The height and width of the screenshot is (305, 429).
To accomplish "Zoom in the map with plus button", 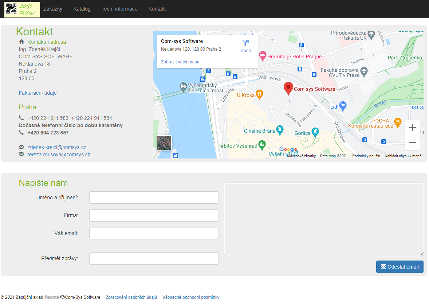I will (x=413, y=128).
